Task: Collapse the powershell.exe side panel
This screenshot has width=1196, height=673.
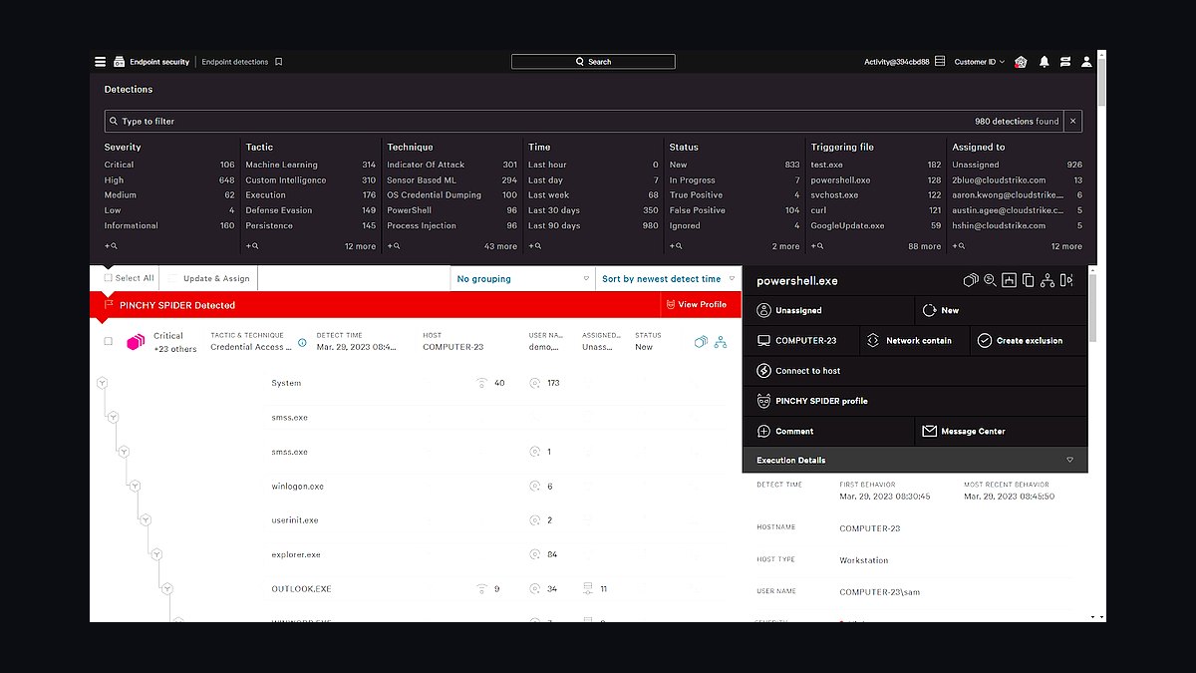Action: pos(1066,281)
